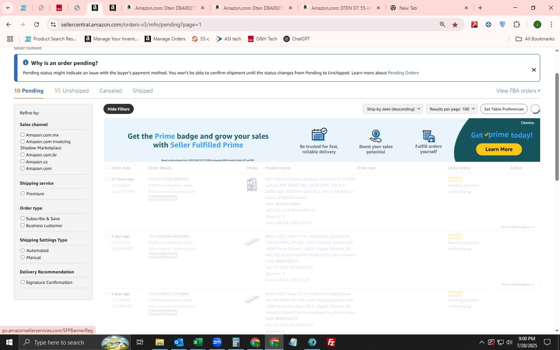Expand Awaiting payment verification on MSI Codex order

[x=469, y=192]
